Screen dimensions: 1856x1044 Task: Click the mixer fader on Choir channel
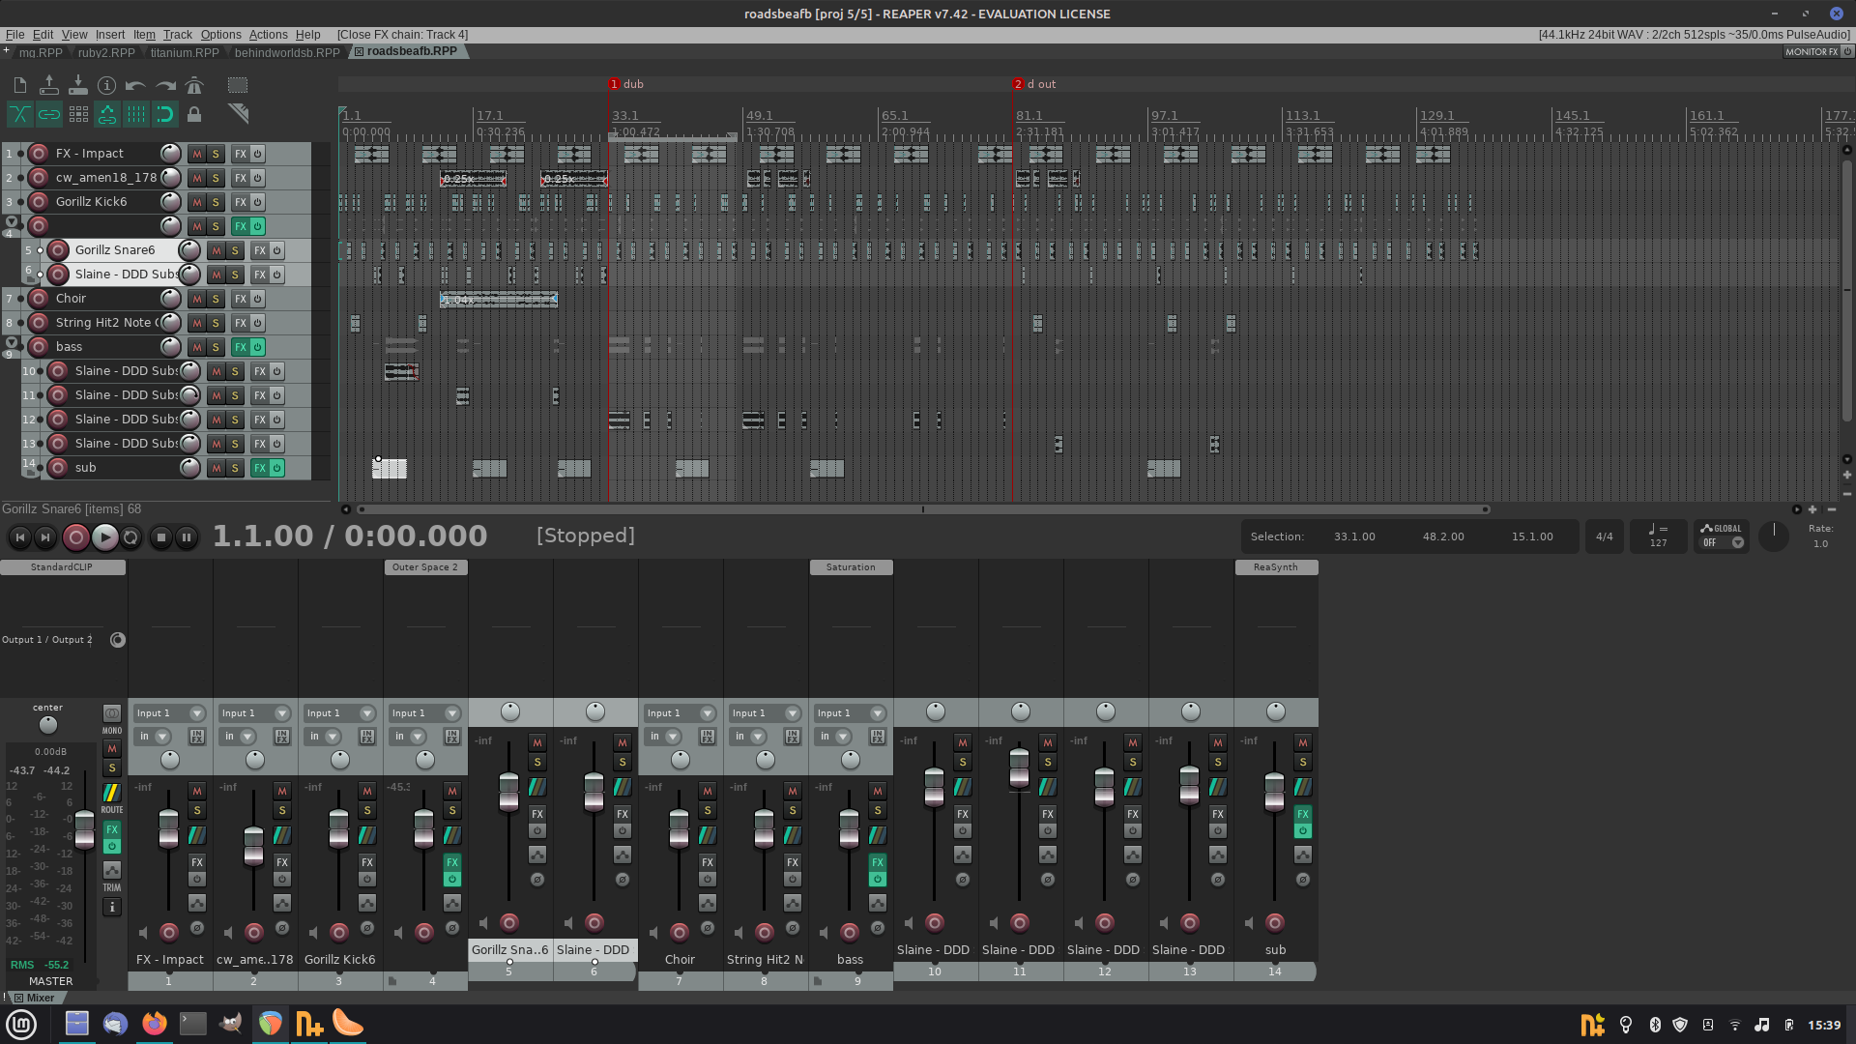point(679,829)
